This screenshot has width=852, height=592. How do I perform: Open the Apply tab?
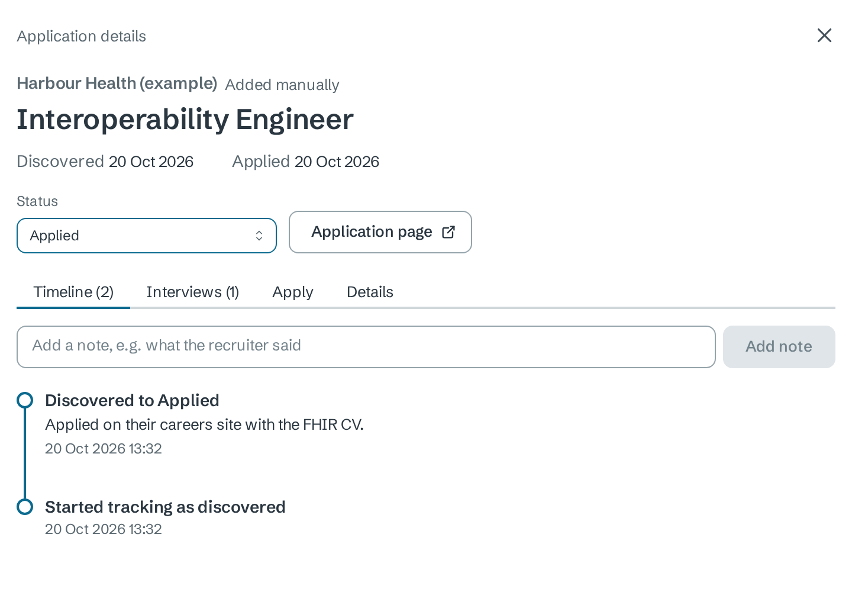(293, 292)
